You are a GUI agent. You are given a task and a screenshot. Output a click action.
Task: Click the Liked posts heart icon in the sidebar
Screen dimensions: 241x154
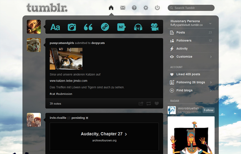172,74
